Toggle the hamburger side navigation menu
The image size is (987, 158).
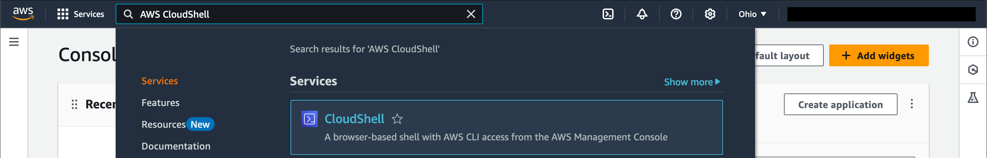[x=14, y=42]
